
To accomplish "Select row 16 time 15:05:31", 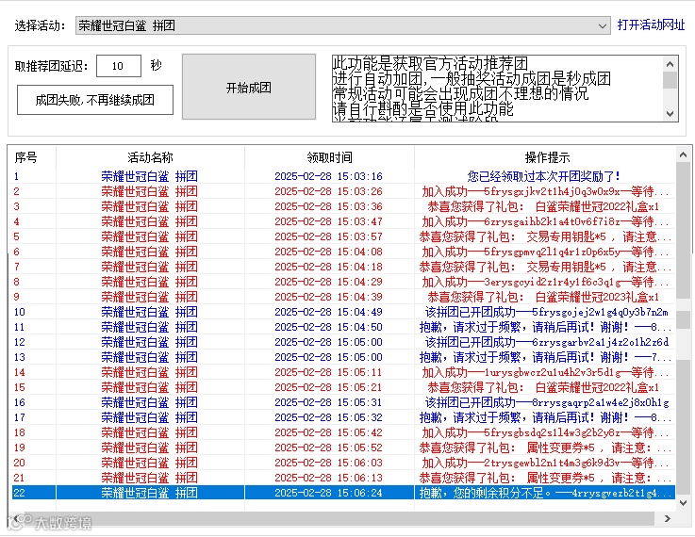I will (x=328, y=402).
